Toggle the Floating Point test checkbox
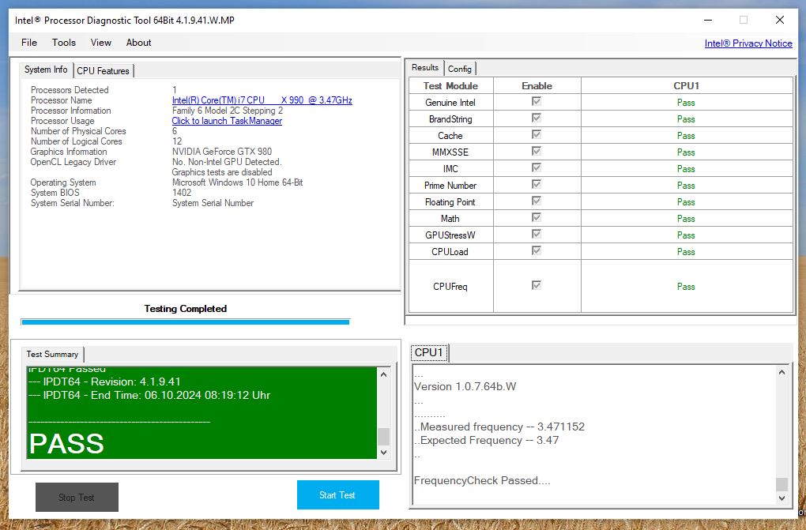 pos(536,201)
